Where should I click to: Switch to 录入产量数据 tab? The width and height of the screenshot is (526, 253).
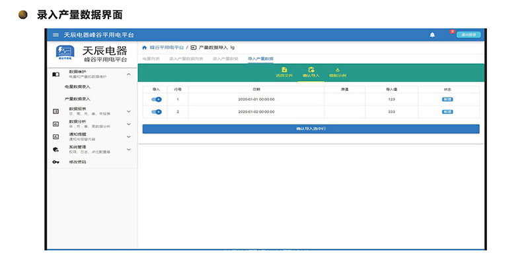(225, 59)
